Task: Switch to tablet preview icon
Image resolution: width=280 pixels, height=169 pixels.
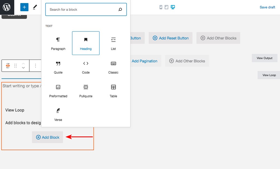Action: (x=166, y=7)
